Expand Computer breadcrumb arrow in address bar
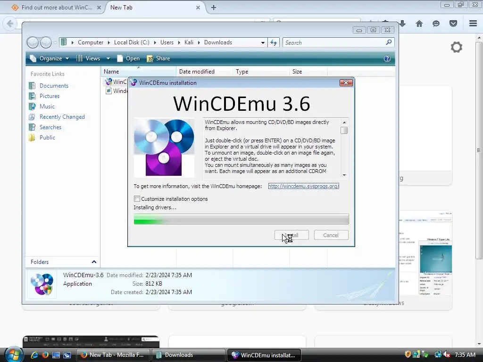Image resolution: width=483 pixels, height=362 pixels. [109, 42]
